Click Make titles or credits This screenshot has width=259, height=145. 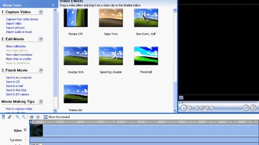coord(19,59)
